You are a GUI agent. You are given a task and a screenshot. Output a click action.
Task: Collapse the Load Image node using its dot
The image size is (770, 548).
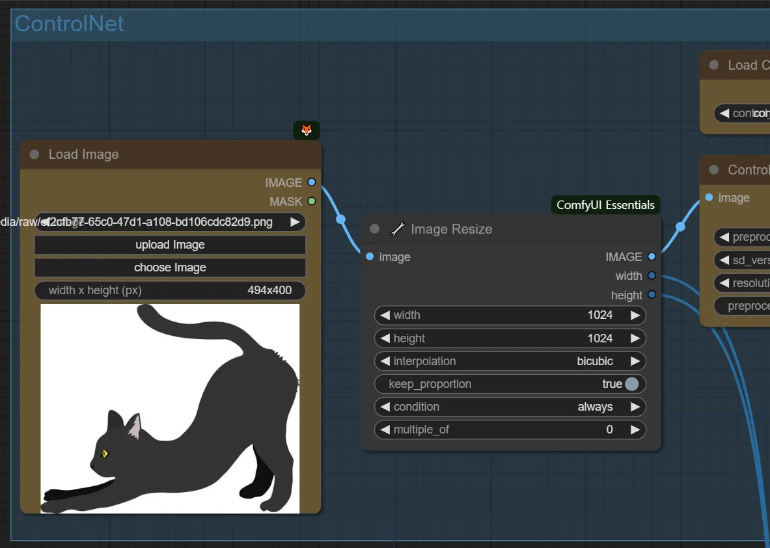(x=34, y=154)
